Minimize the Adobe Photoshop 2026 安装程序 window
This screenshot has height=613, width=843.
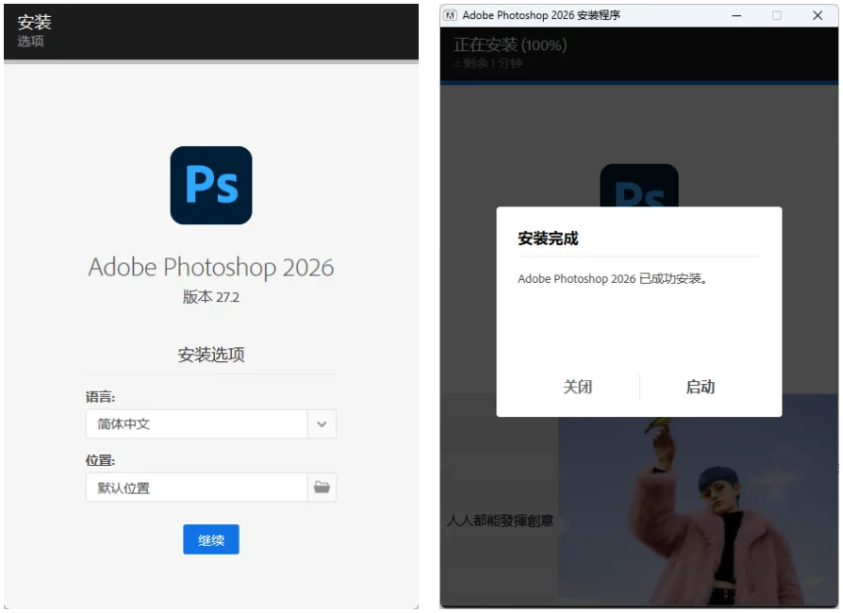(x=736, y=15)
